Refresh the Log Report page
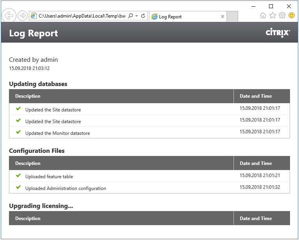 (x=143, y=16)
